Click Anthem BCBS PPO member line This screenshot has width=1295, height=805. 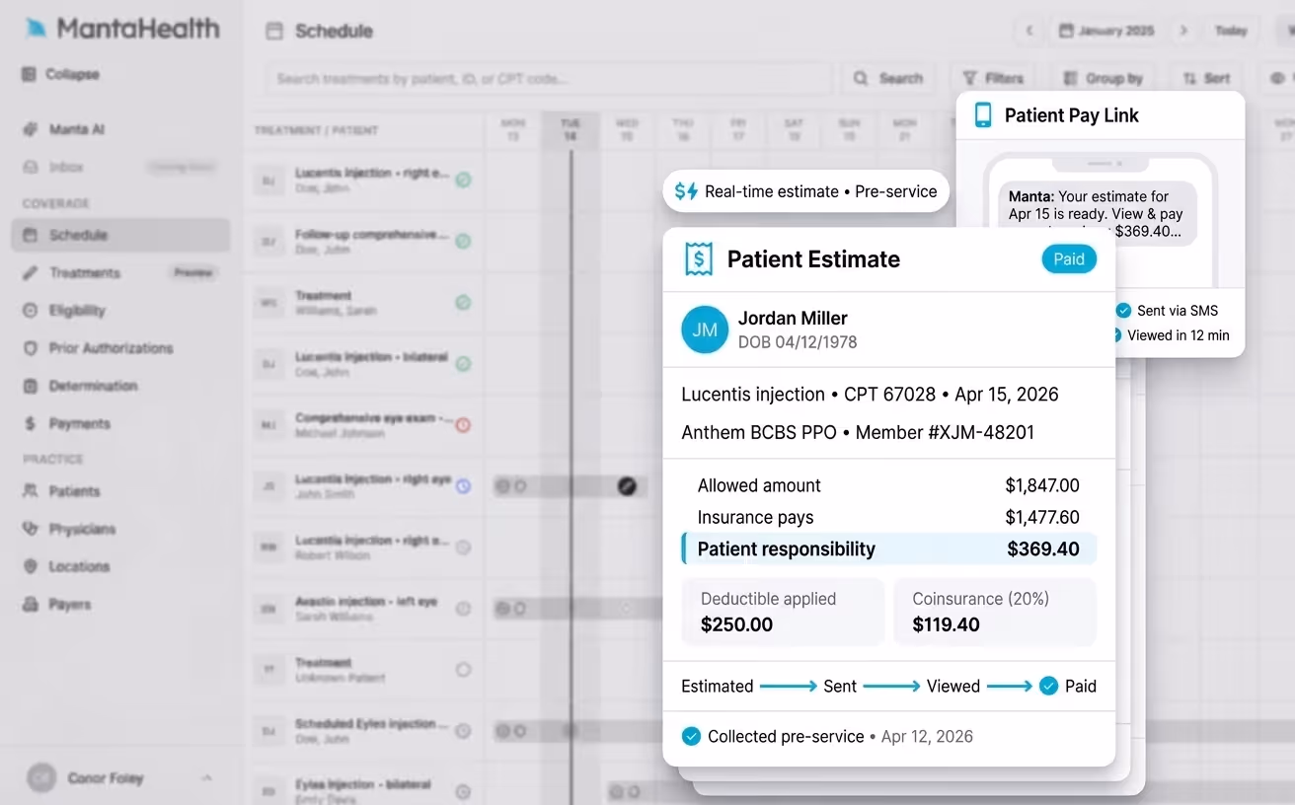point(858,432)
